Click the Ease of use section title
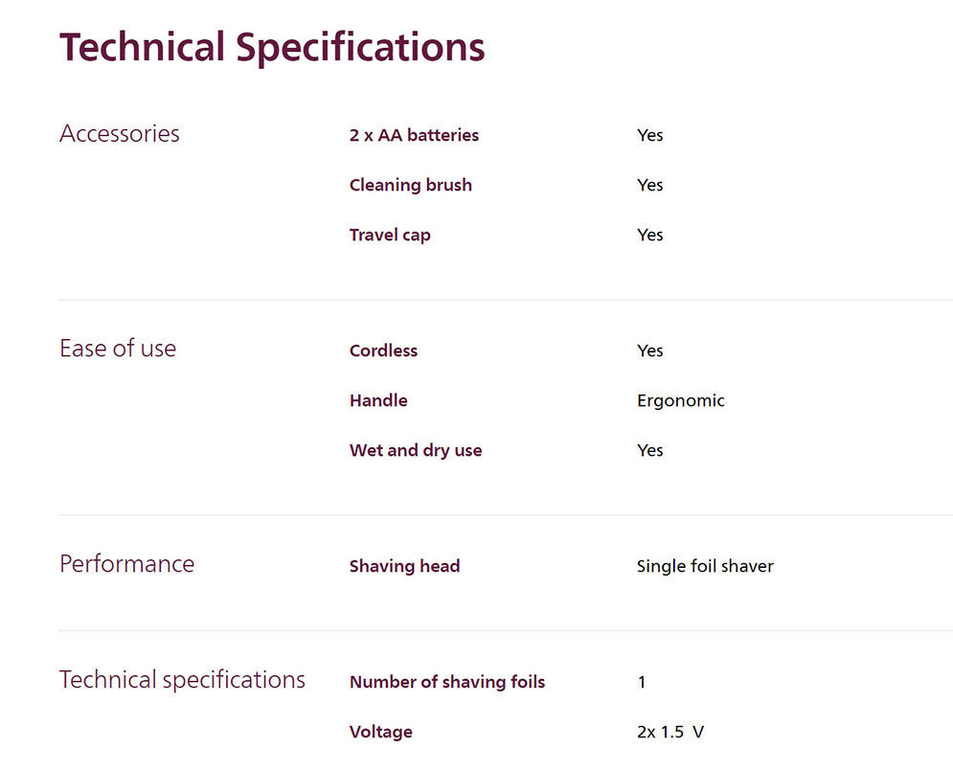The image size is (953, 770). click(118, 349)
